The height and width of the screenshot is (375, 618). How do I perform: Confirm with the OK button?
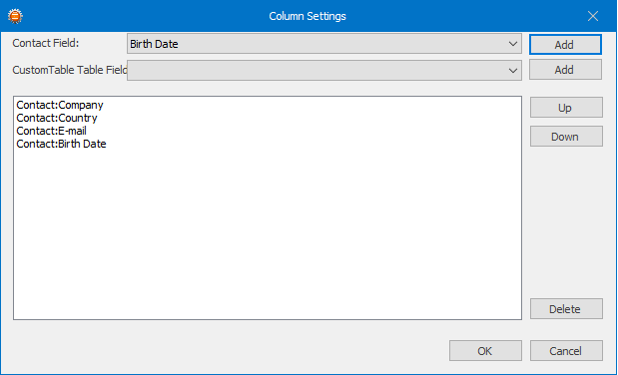[485, 351]
